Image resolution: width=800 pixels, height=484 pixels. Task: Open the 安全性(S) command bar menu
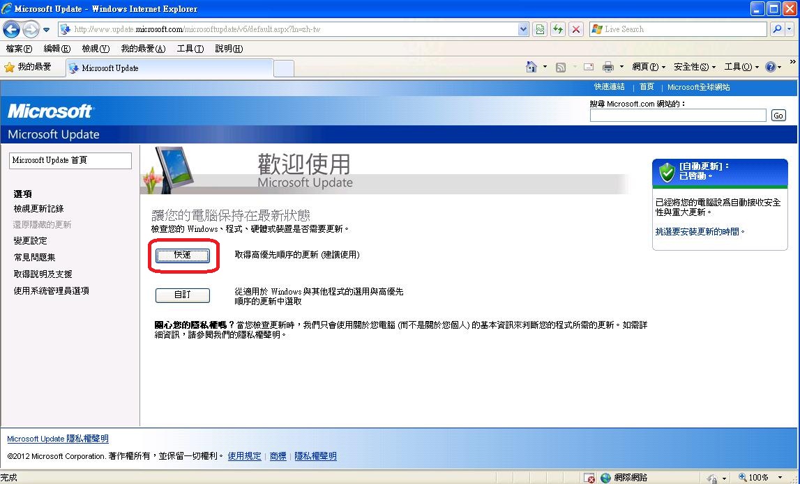(695, 67)
